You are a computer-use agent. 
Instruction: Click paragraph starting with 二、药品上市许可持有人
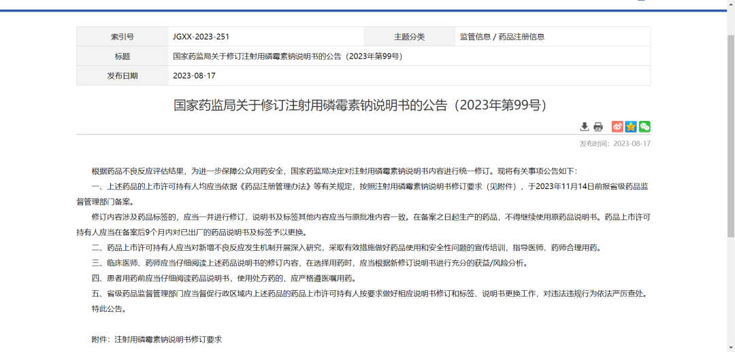pyautogui.click(x=346, y=247)
